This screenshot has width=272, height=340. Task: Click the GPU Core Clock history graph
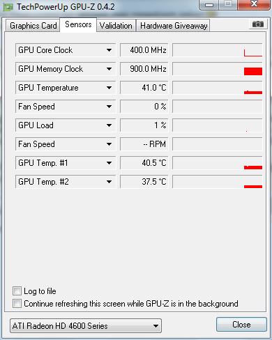pyautogui.click(x=218, y=50)
